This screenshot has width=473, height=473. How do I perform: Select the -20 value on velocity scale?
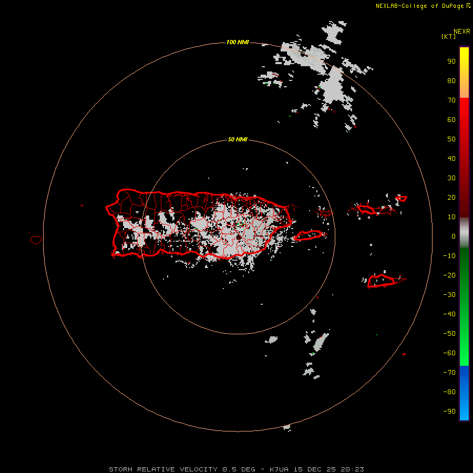pyautogui.click(x=449, y=275)
